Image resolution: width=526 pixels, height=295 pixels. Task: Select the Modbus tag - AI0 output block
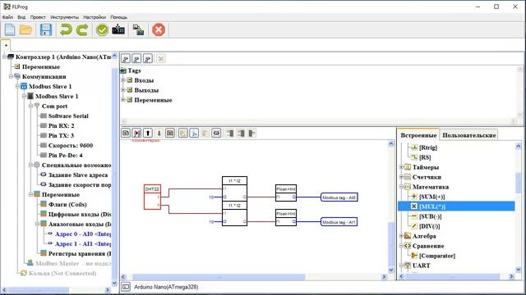[x=339, y=197]
